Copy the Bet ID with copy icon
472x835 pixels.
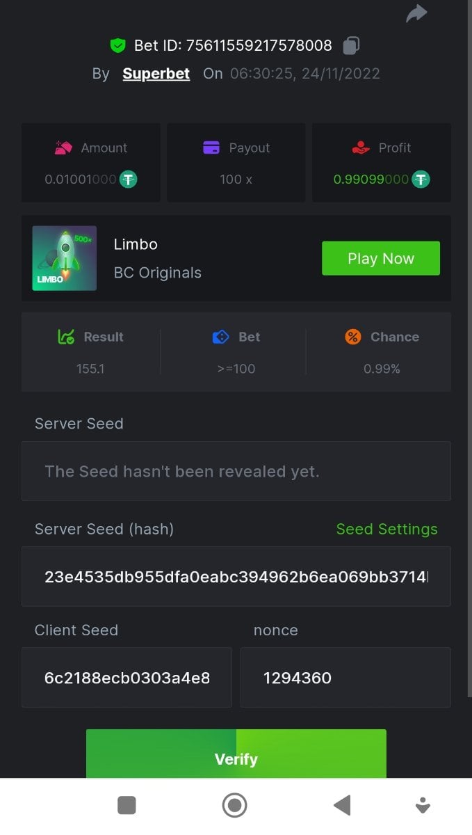[x=351, y=46]
